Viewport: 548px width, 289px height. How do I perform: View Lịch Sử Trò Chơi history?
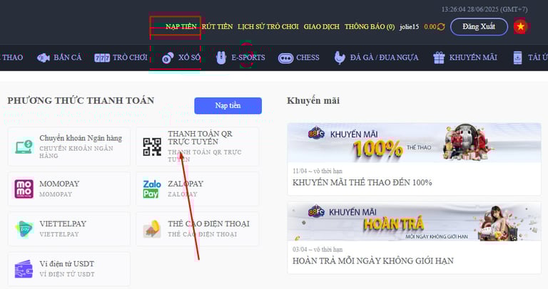pyautogui.click(x=268, y=27)
